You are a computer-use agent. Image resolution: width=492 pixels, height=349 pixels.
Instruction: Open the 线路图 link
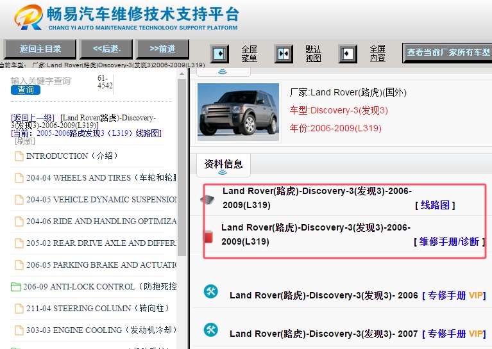pyautogui.click(x=435, y=205)
